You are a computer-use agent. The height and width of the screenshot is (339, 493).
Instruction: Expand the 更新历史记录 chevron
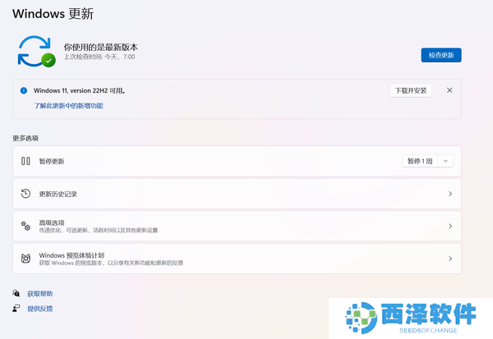(x=450, y=194)
